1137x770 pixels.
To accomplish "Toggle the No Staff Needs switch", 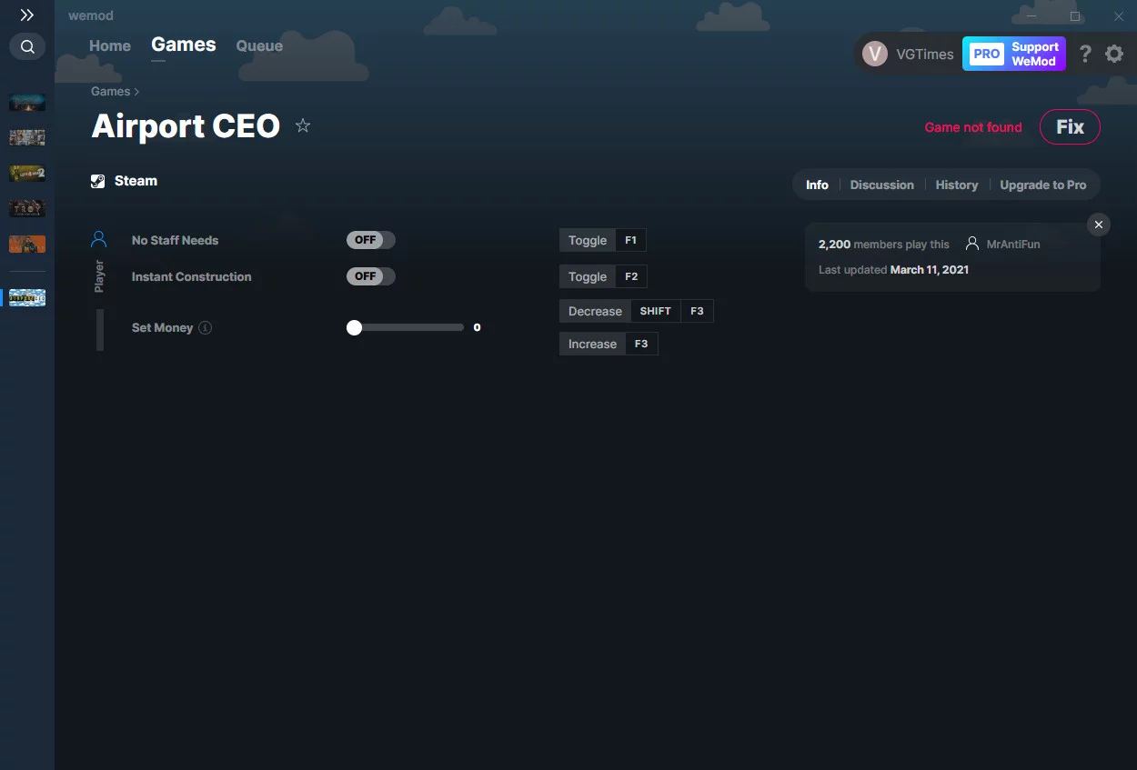I will 371,240.
